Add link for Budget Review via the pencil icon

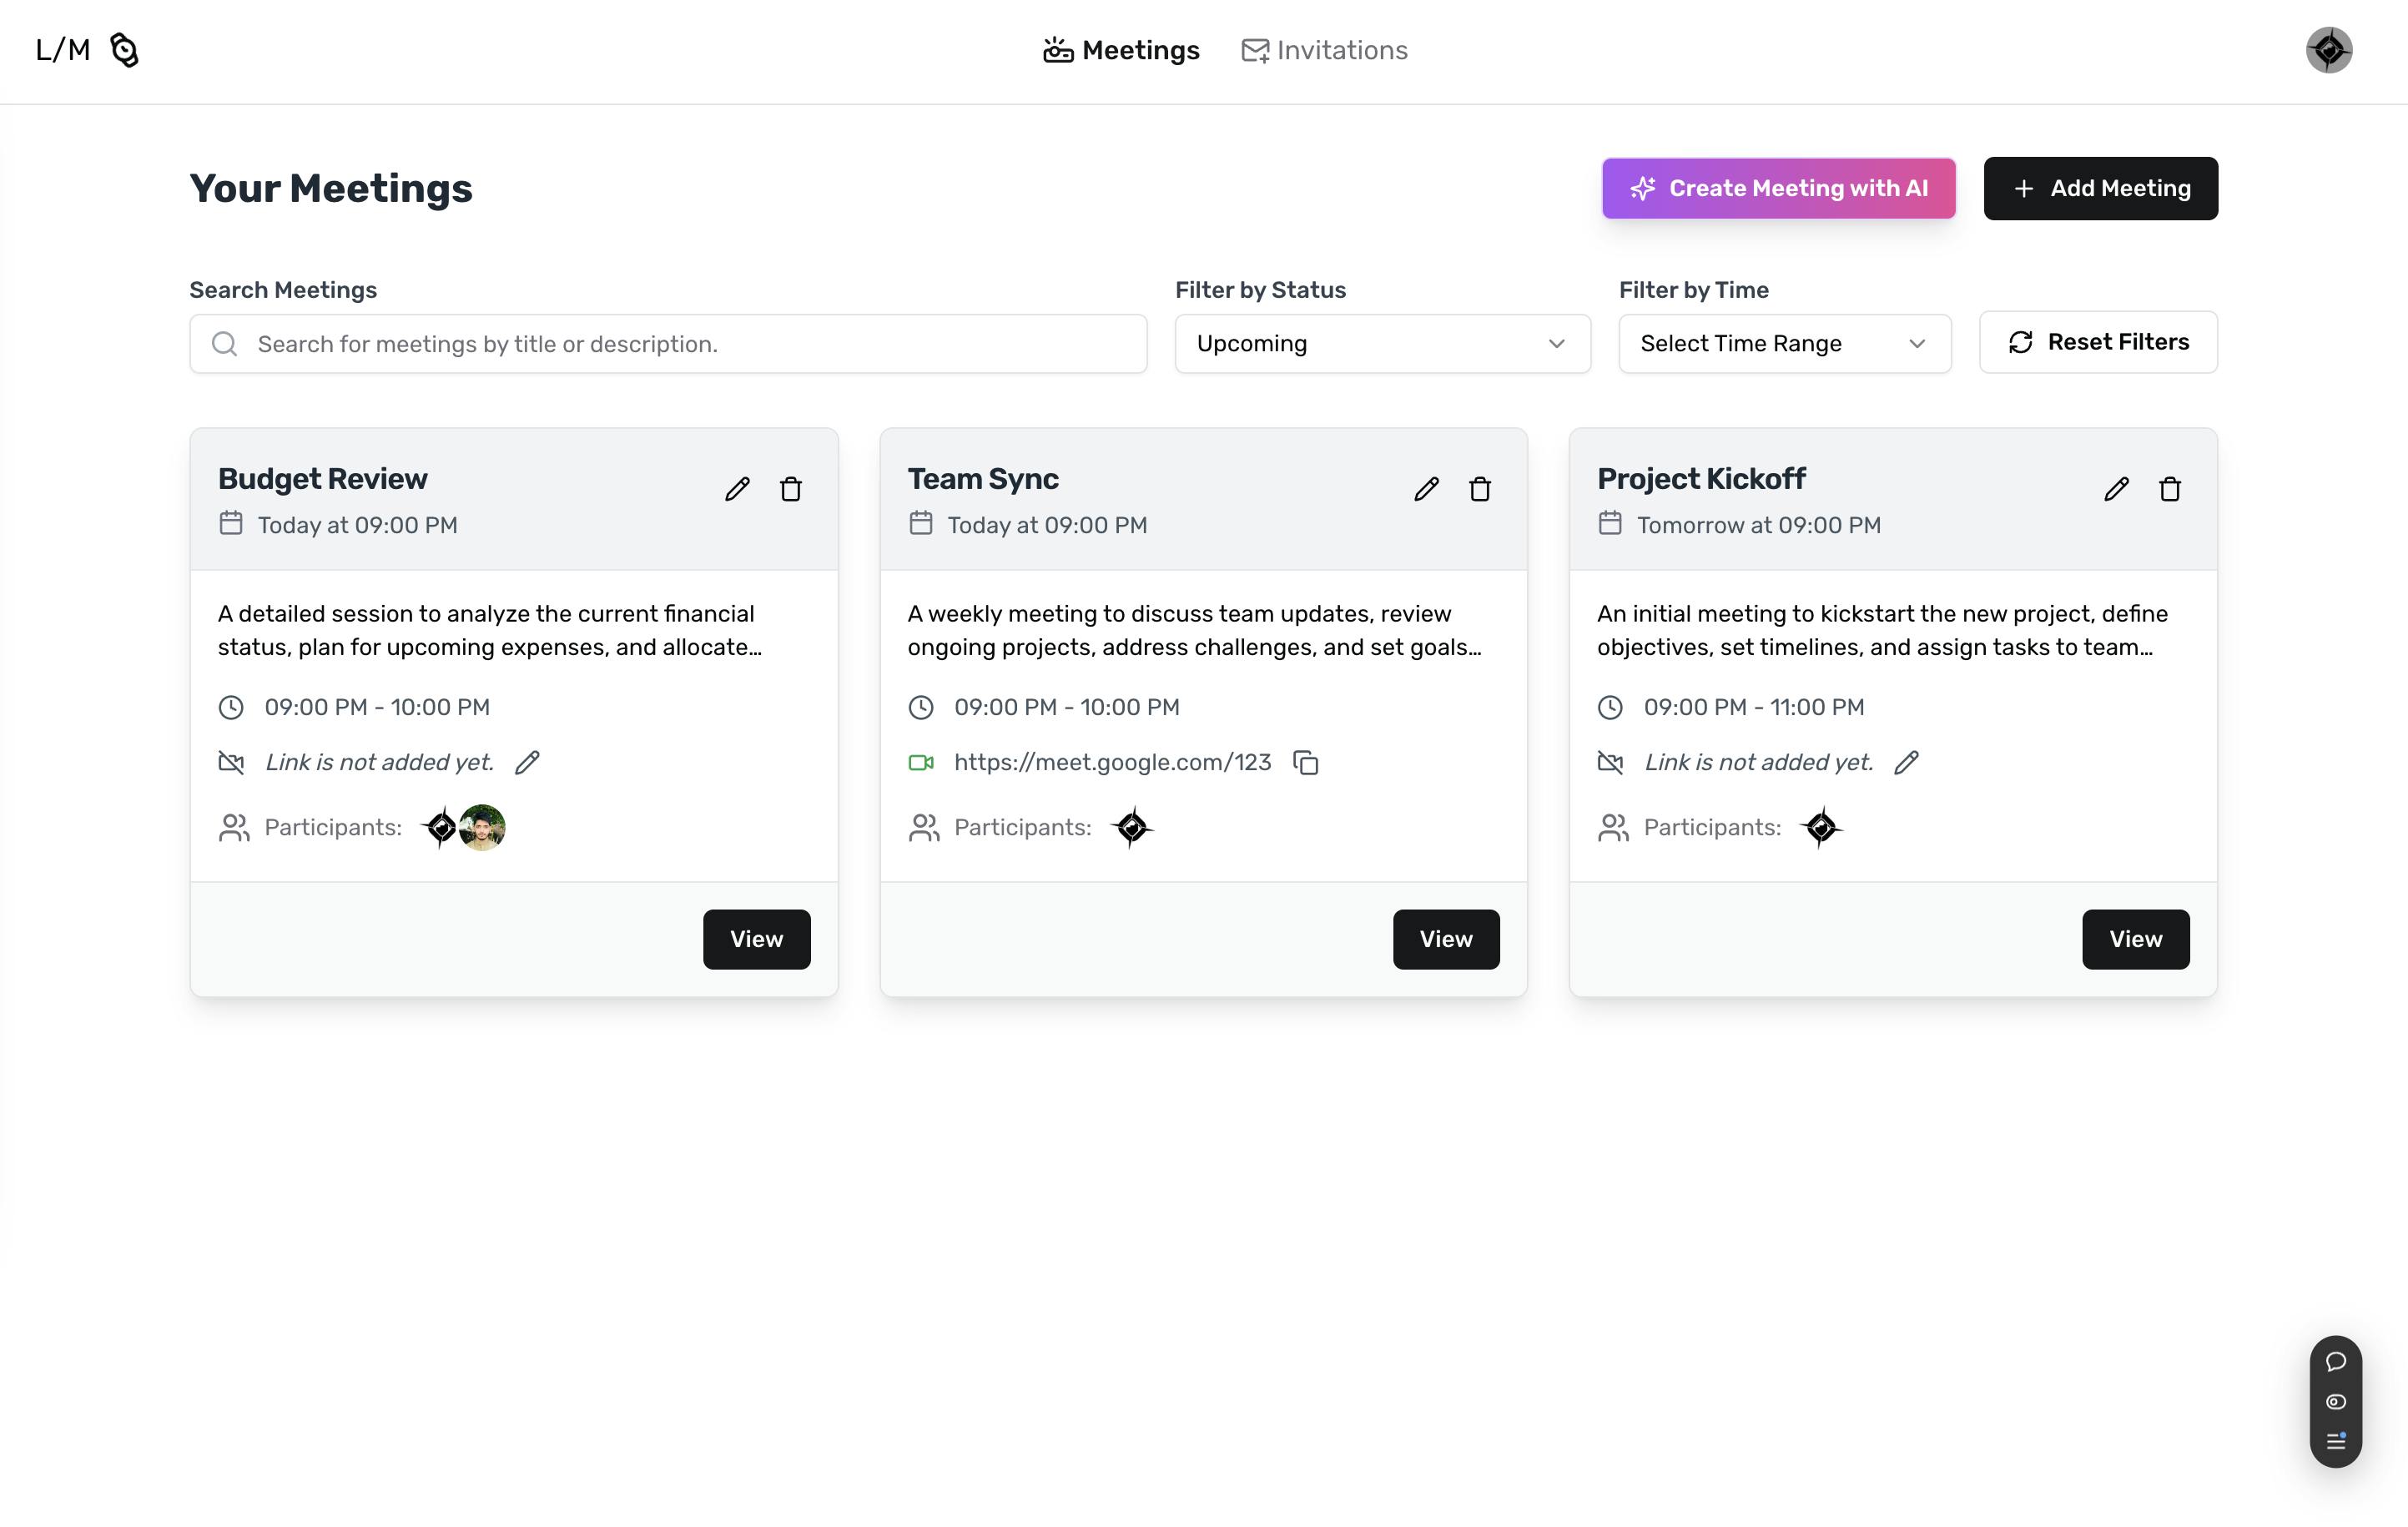pyautogui.click(x=527, y=762)
